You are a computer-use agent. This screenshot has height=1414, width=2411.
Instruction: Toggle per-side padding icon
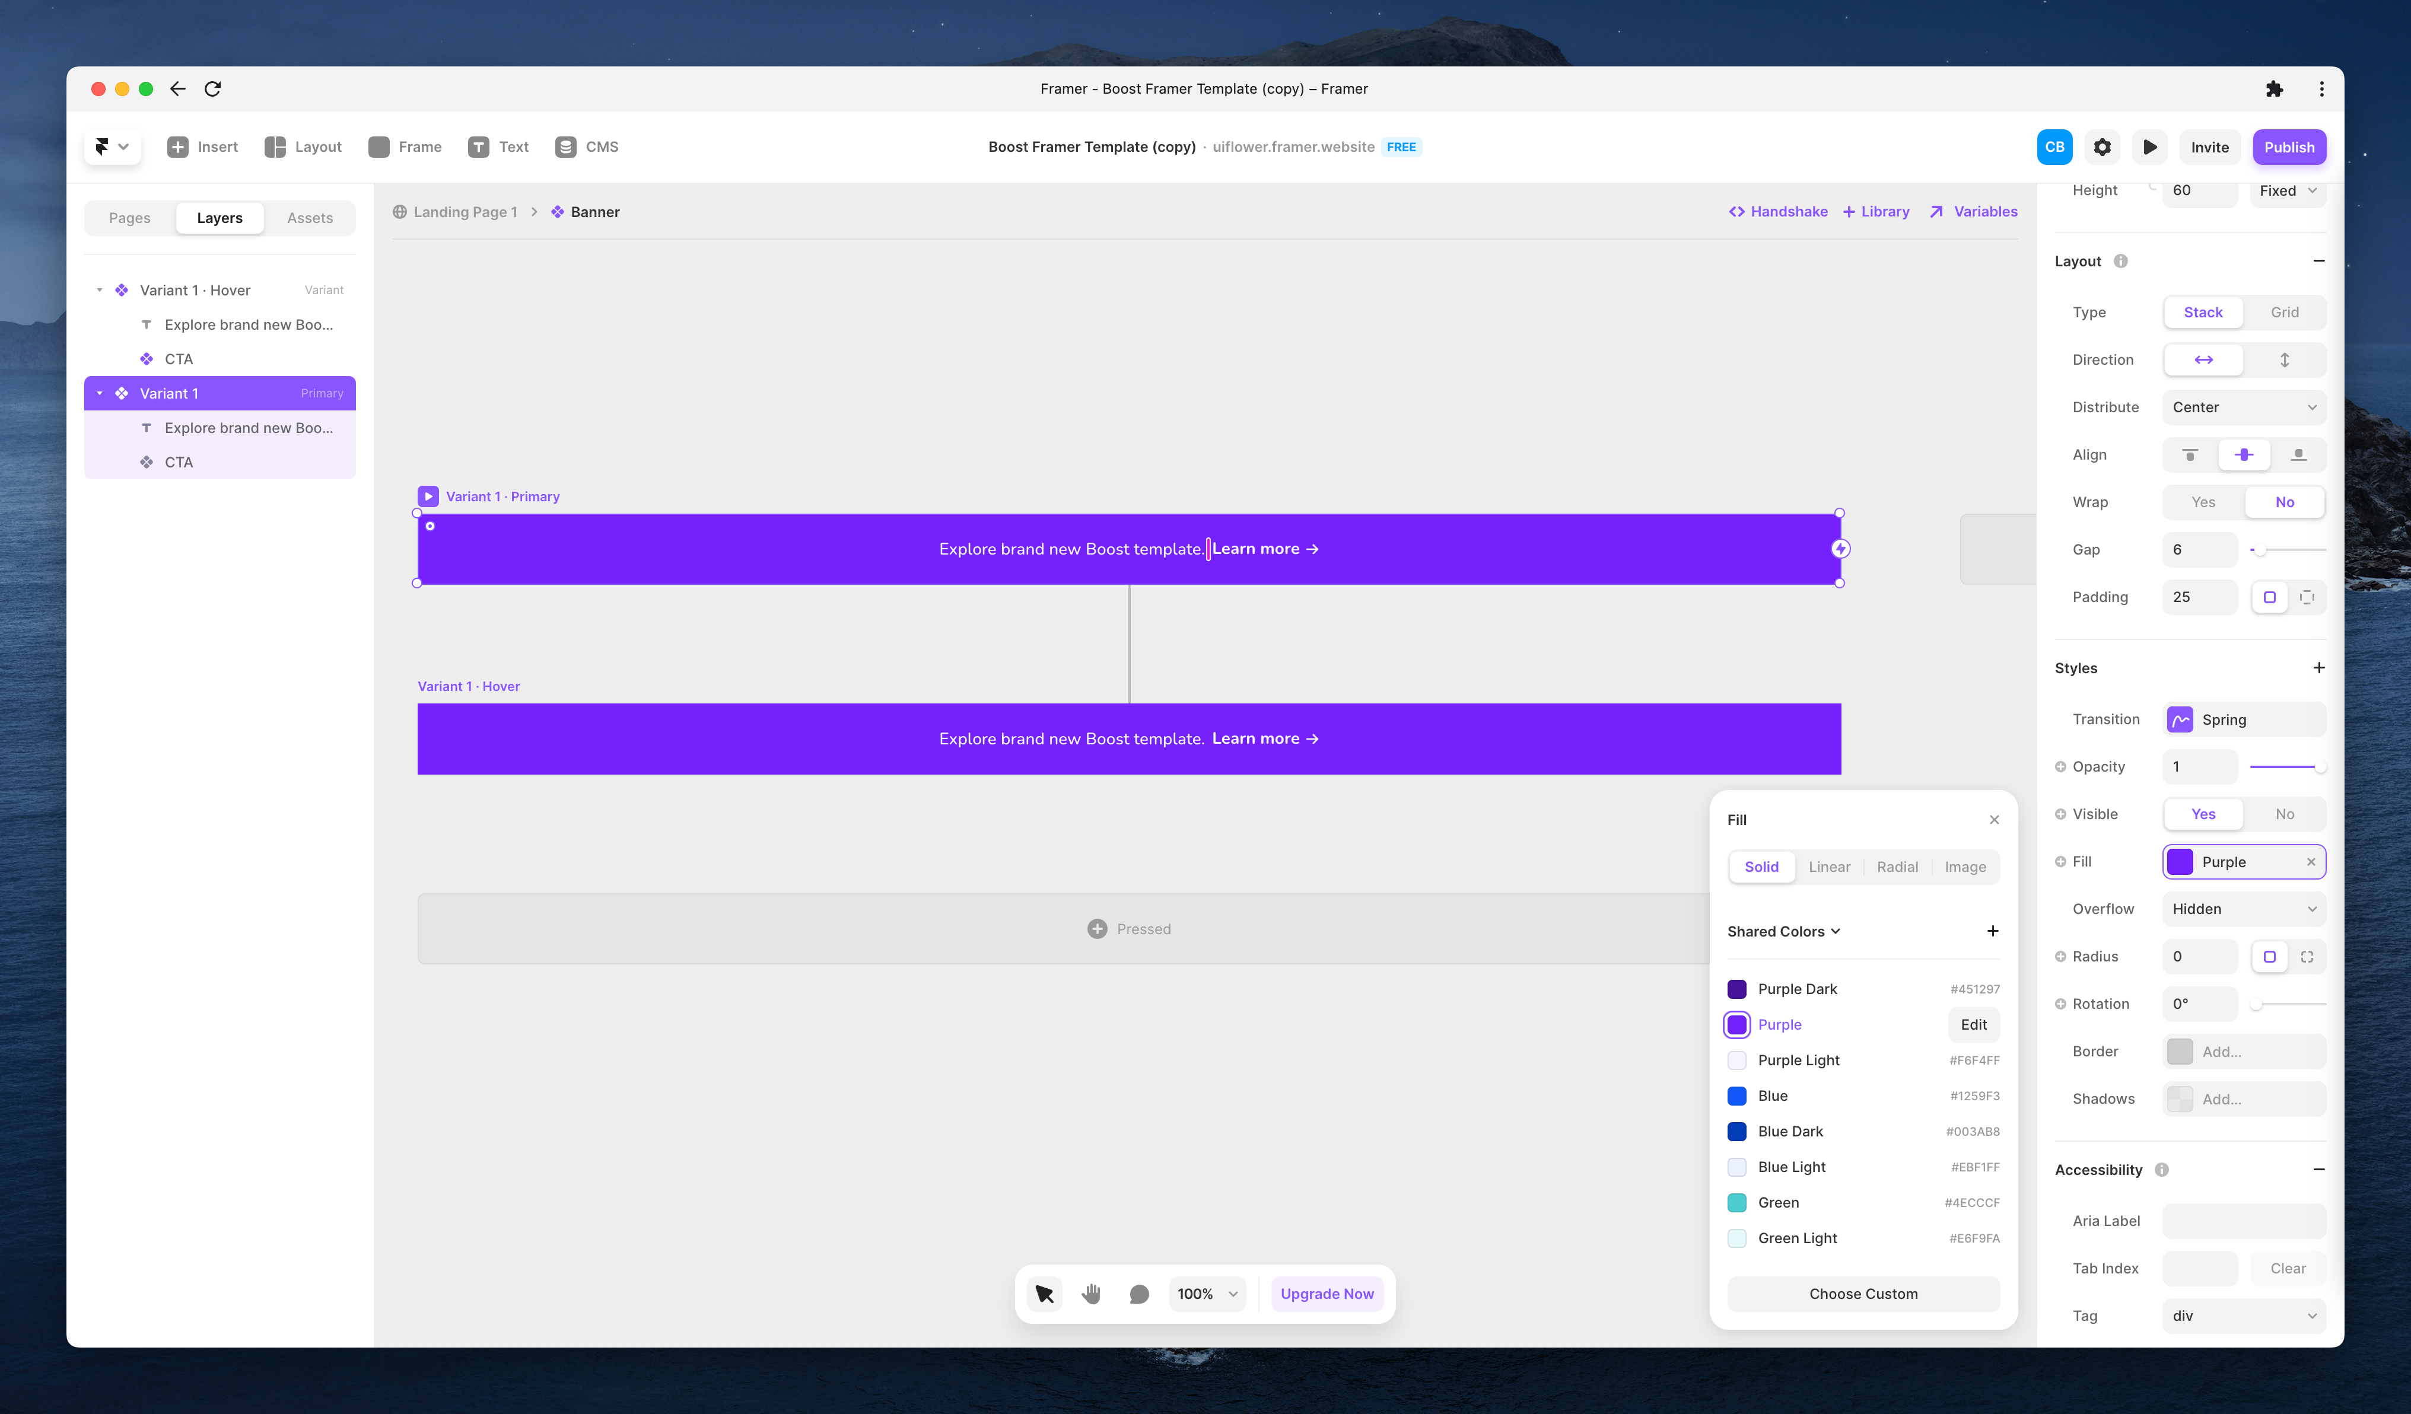2307,597
